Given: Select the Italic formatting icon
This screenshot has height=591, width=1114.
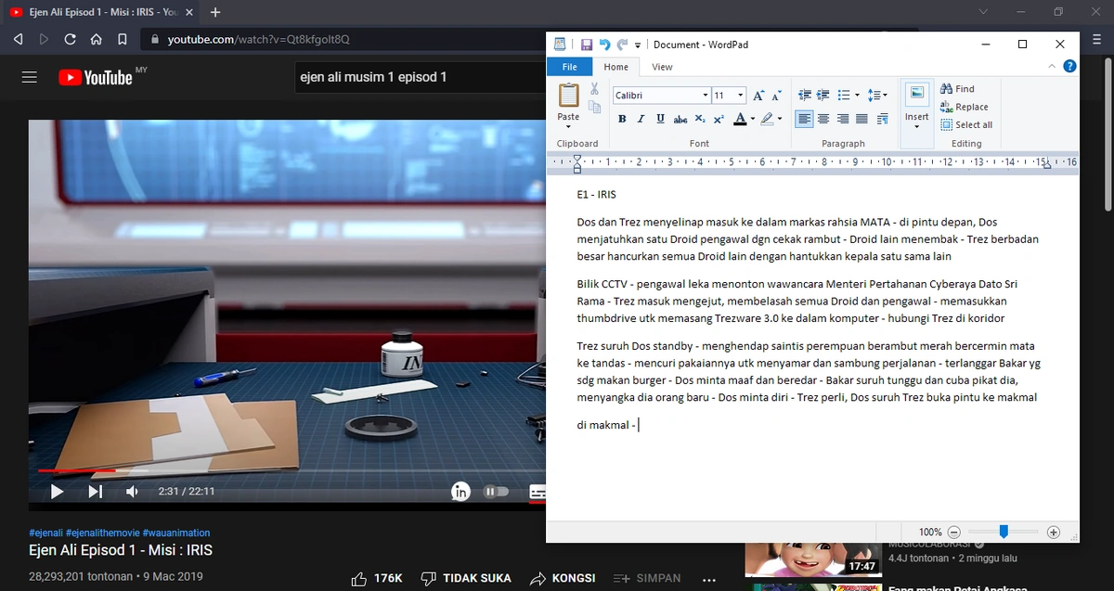Looking at the screenshot, I should click(x=641, y=119).
